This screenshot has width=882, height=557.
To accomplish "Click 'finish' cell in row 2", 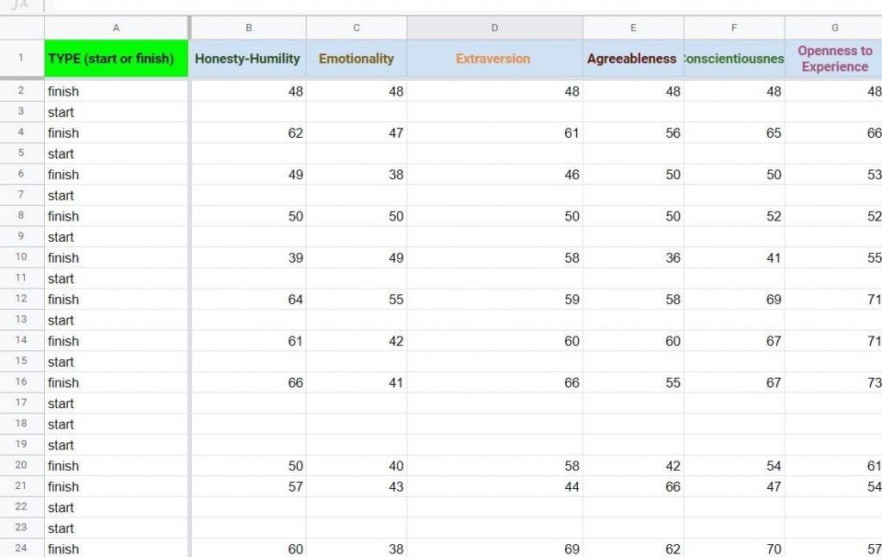I will pos(116,91).
